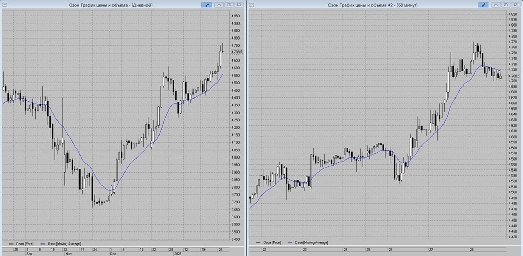
Task: Select Озон [Price] legend in daily chart
Action: [x=25, y=243]
